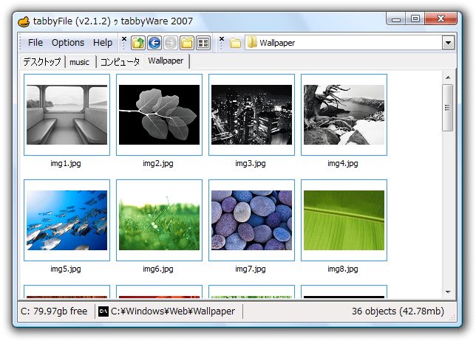This screenshot has width=476, height=341.
Task: Click the img6.jpg file name label
Action: pos(158,269)
